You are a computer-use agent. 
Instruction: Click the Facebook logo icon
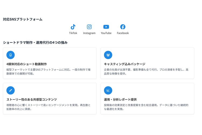pyautogui.click(x=123, y=27)
